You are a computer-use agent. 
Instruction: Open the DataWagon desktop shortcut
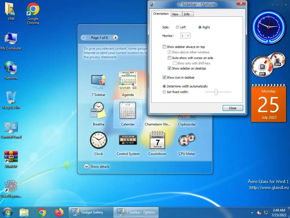coord(11,189)
